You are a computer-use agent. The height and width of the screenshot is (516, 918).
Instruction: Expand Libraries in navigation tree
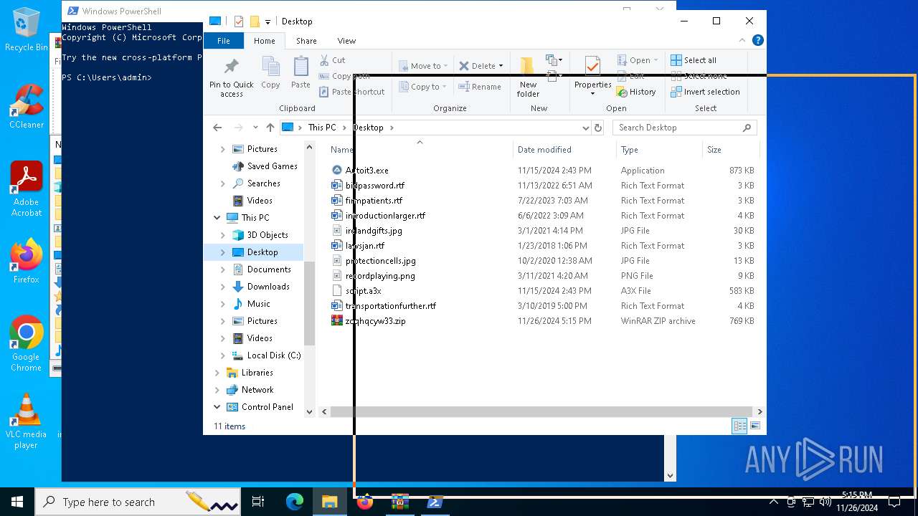click(x=217, y=373)
